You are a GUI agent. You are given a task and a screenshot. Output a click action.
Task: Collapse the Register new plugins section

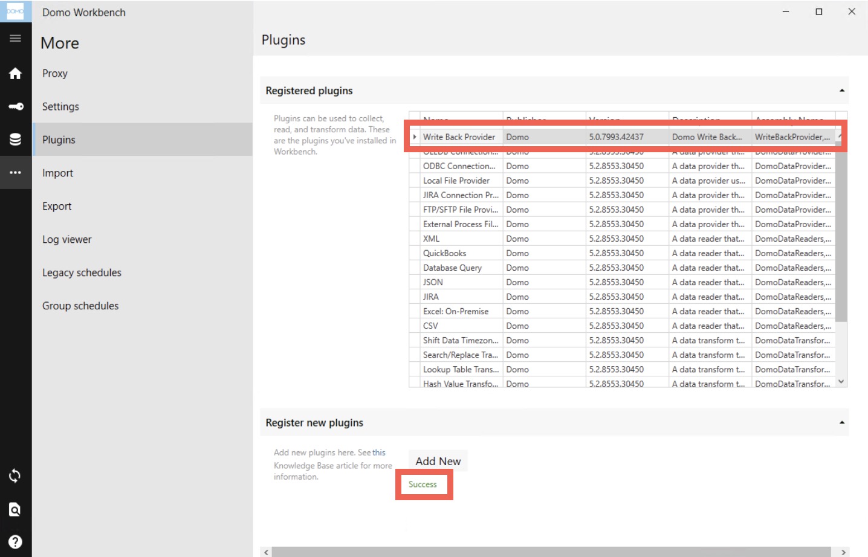click(841, 422)
